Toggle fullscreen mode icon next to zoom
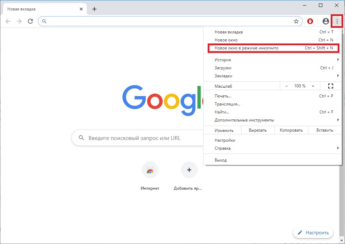 tap(330, 86)
